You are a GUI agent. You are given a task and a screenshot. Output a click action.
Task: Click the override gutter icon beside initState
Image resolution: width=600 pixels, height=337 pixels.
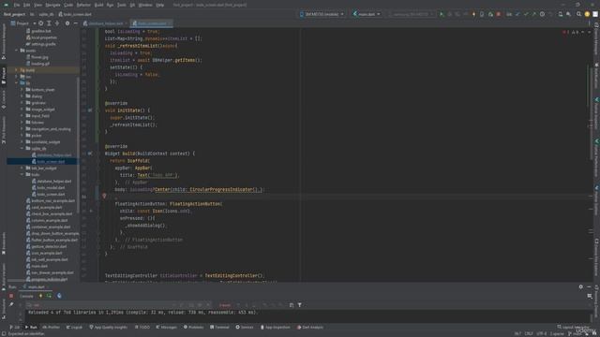click(x=90, y=110)
